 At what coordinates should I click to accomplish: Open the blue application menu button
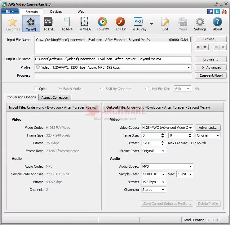click(x=10, y=11)
